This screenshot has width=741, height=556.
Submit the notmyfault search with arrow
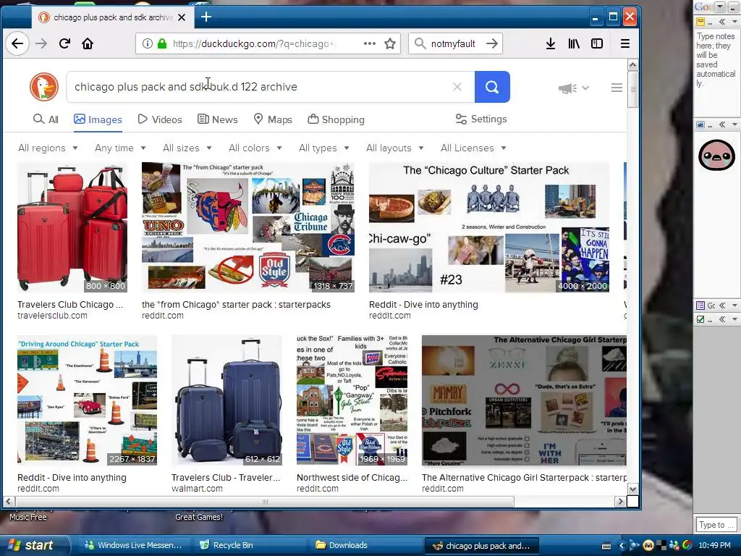click(492, 43)
